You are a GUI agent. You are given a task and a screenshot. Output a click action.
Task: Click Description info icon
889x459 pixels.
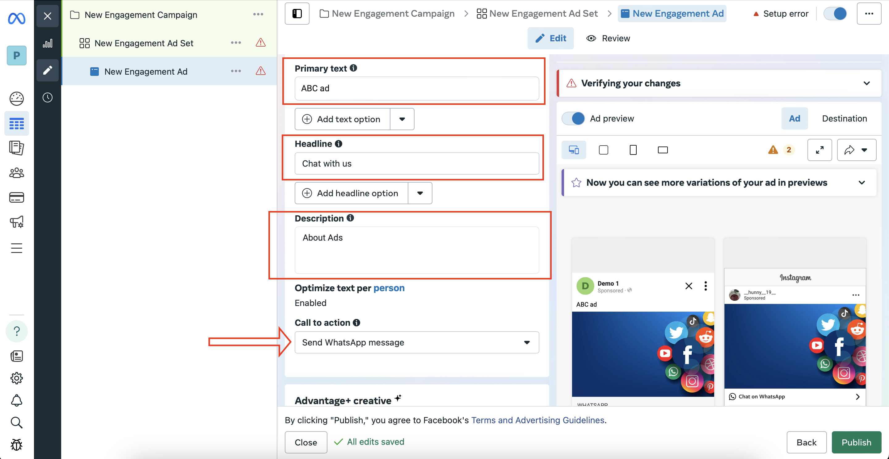tap(350, 218)
